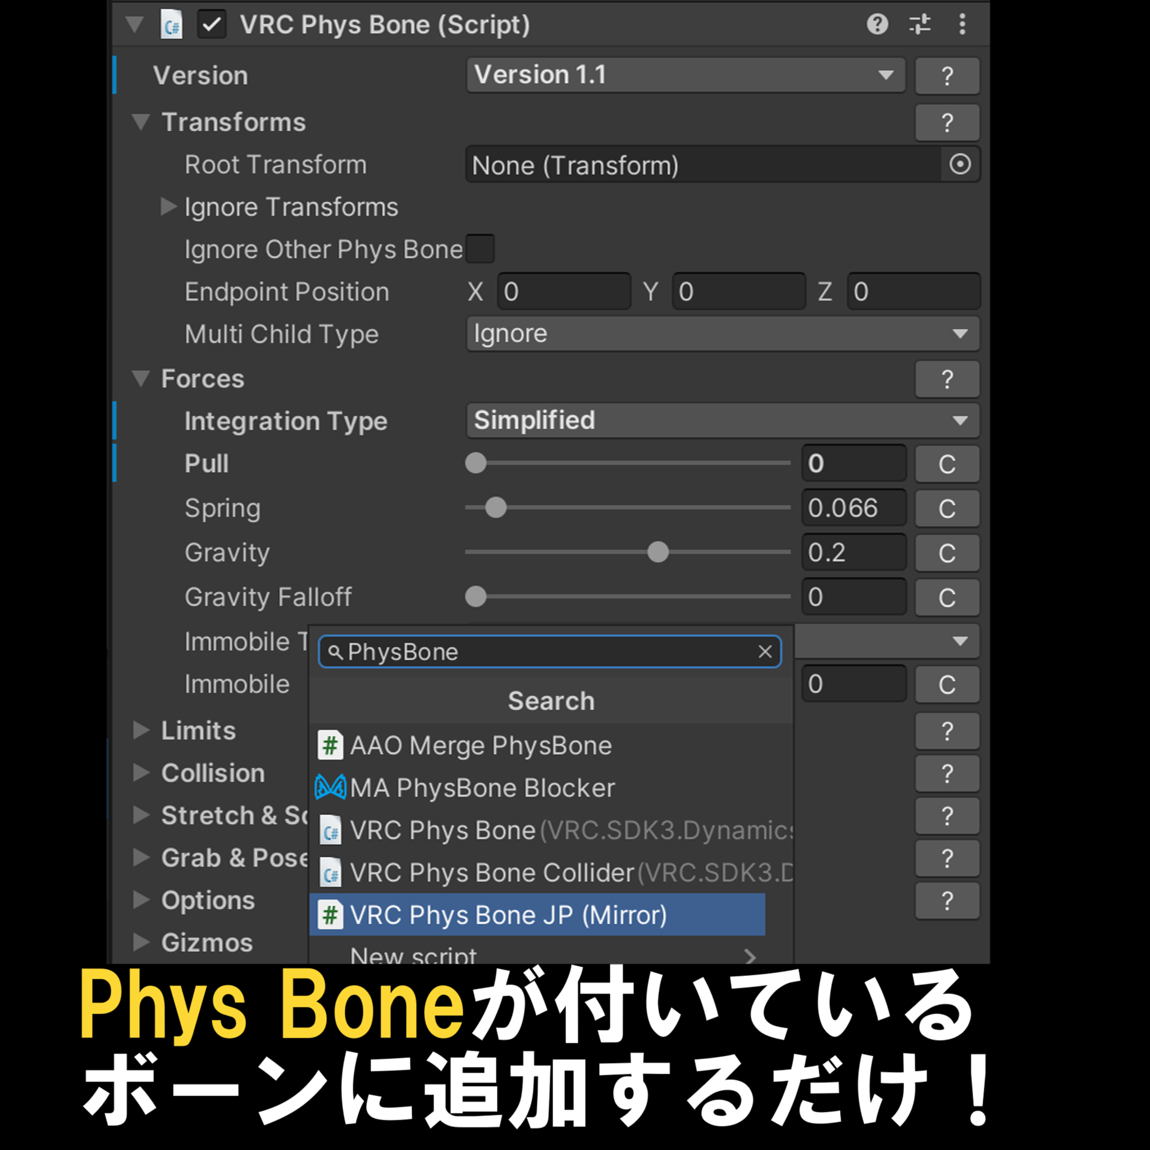Clear the PhysBone search with the X icon
This screenshot has height=1150, width=1150.
pyautogui.click(x=765, y=651)
